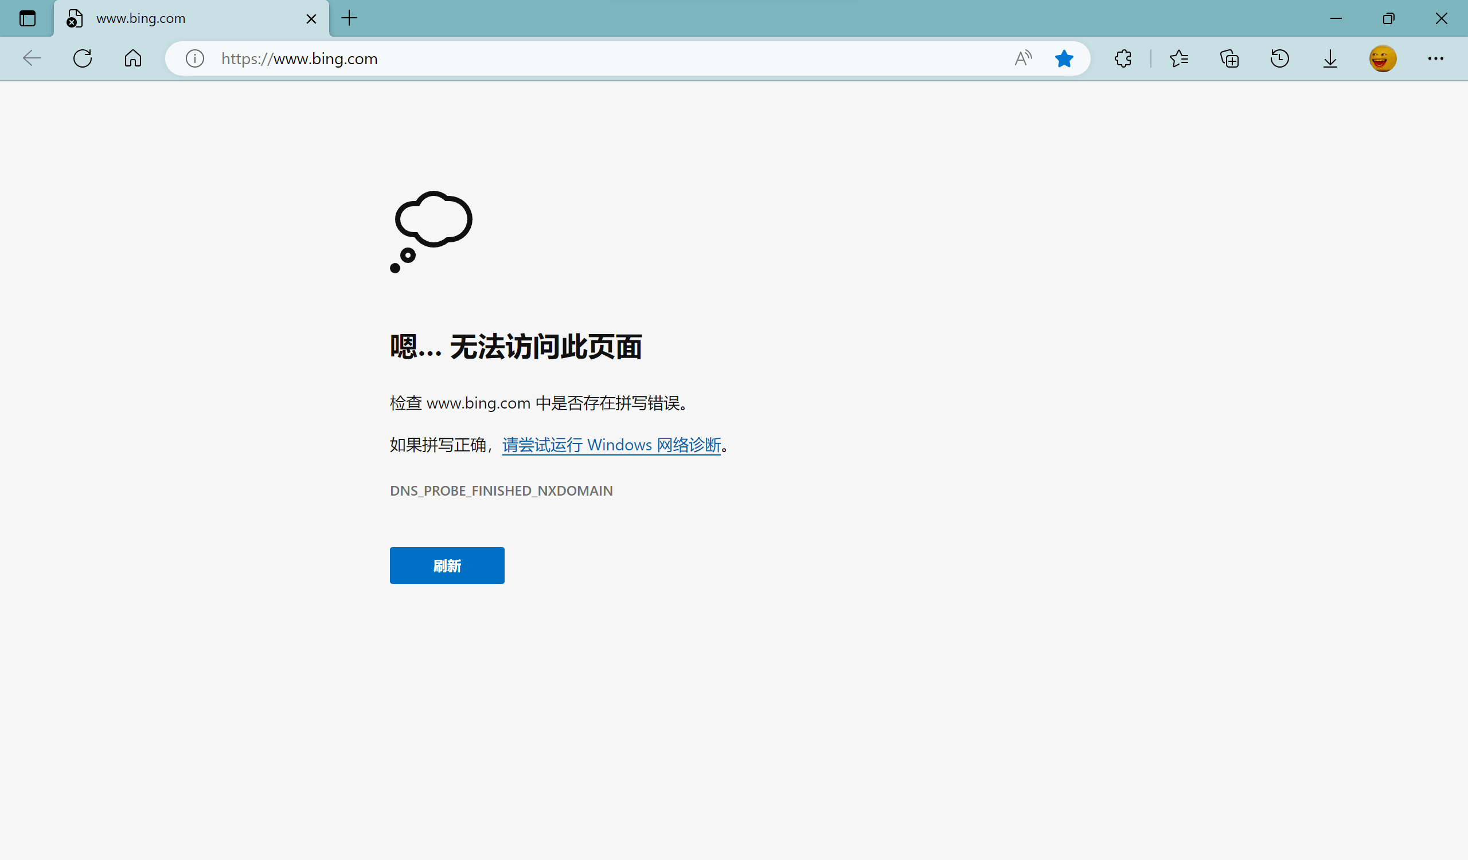This screenshot has height=860, width=1468.
Task: Open the History clock icon
Action: [1279, 58]
